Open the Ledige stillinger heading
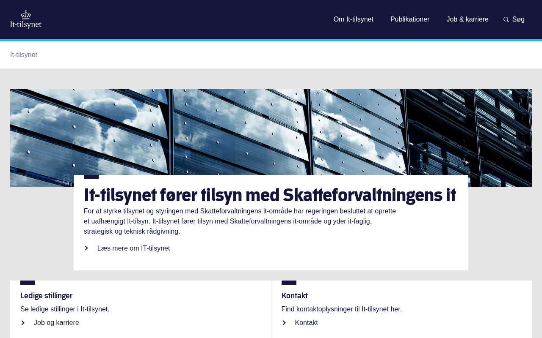 pos(47,296)
